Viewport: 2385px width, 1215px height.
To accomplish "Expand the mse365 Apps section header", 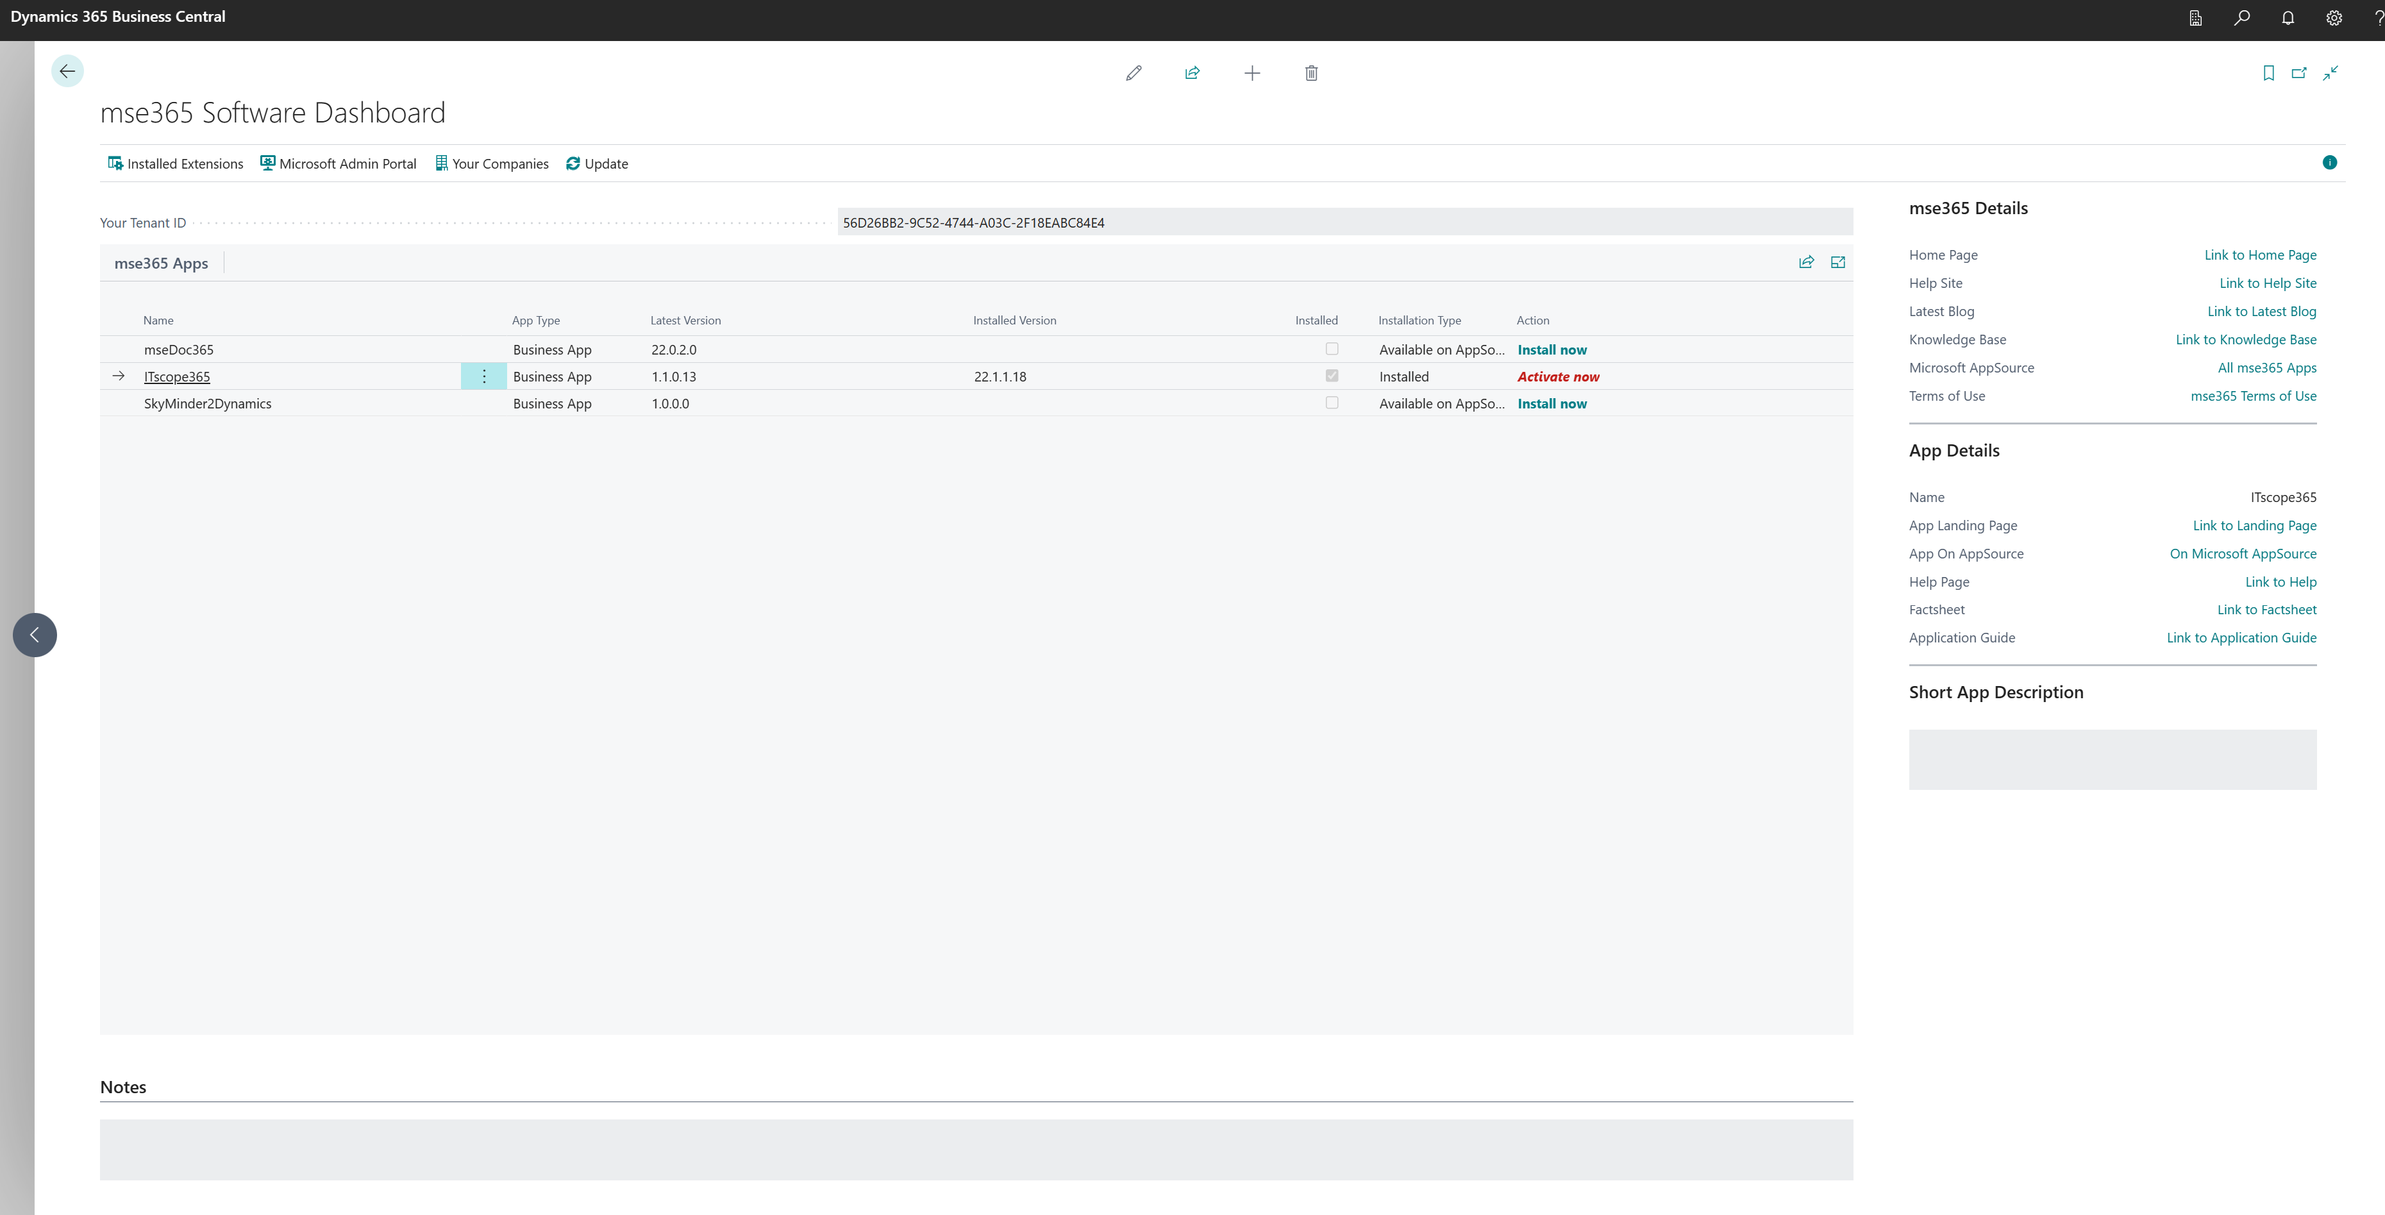I will (x=160, y=262).
